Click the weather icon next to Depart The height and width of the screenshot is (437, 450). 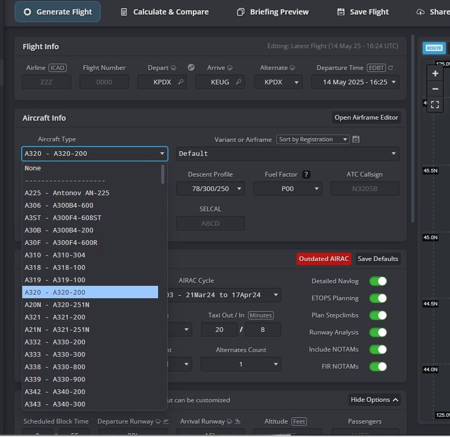point(174,68)
